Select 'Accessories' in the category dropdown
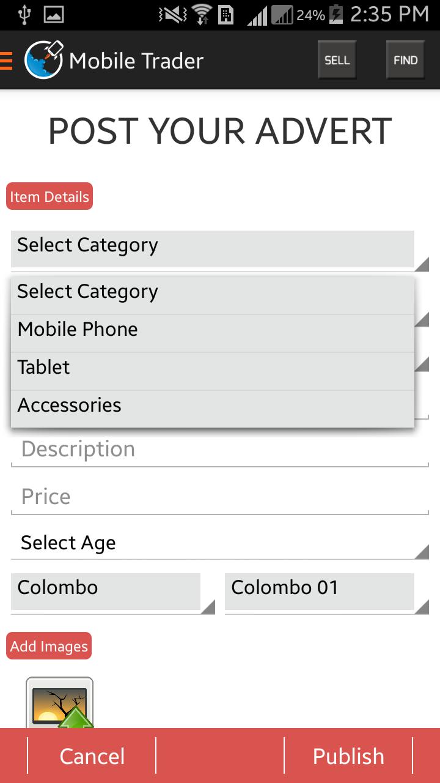The width and height of the screenshot is (440, 783). point(68,405)
